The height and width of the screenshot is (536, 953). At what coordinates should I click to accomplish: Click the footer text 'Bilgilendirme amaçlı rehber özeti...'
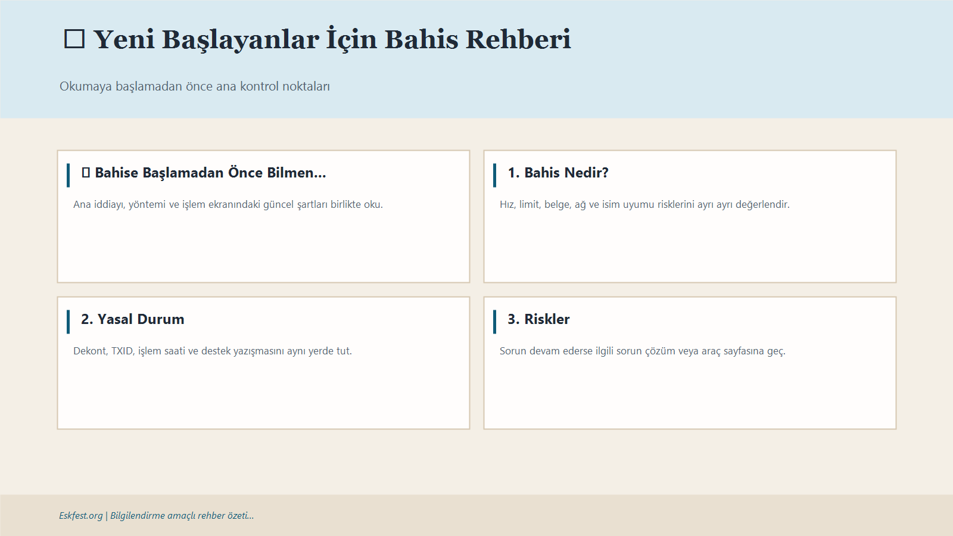[182, 516]
